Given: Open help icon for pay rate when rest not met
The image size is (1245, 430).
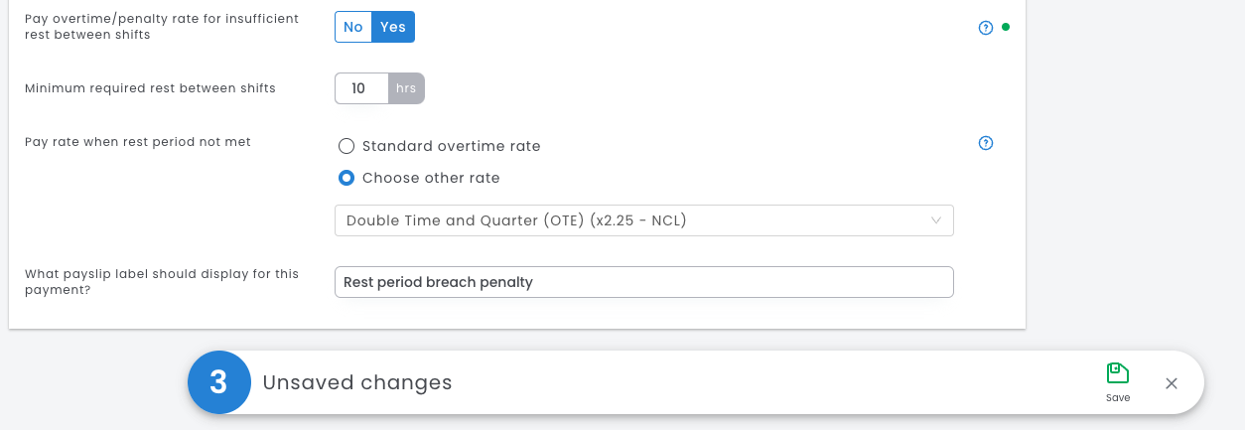Looking at the screenshot, I should [986, 143].
